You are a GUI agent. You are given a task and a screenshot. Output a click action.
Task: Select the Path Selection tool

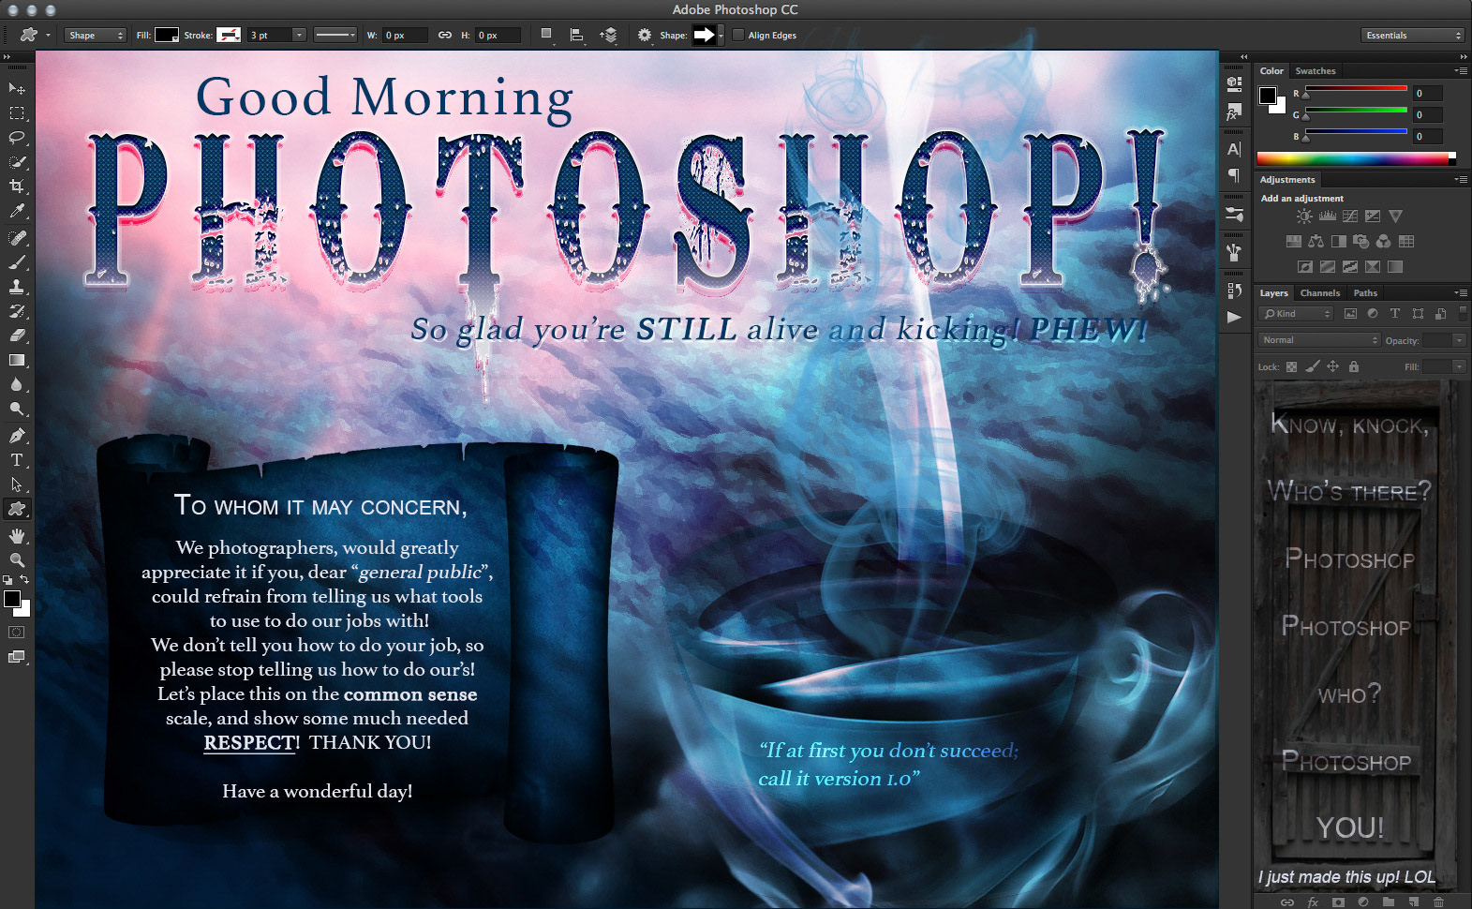point(17,484)
